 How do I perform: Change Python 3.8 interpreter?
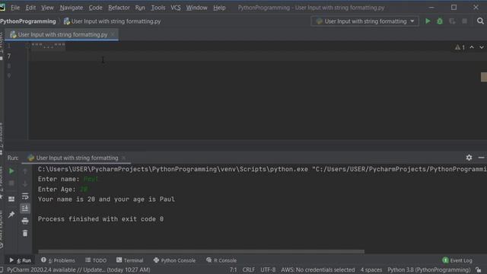[429, 269]
